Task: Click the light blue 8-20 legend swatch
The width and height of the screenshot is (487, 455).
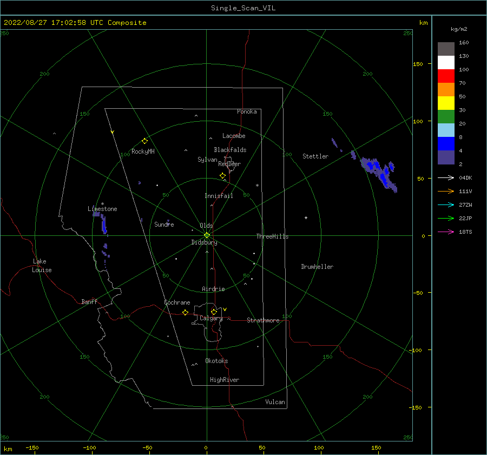Action: [446, 130]
